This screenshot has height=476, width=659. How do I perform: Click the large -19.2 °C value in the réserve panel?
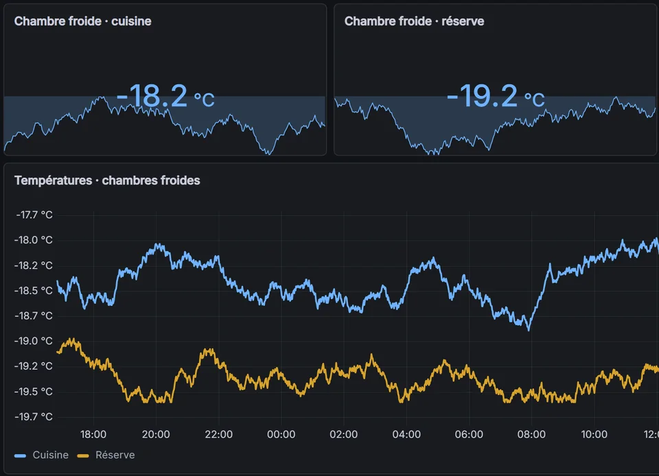pyautogui.click(x=496, y=96)
